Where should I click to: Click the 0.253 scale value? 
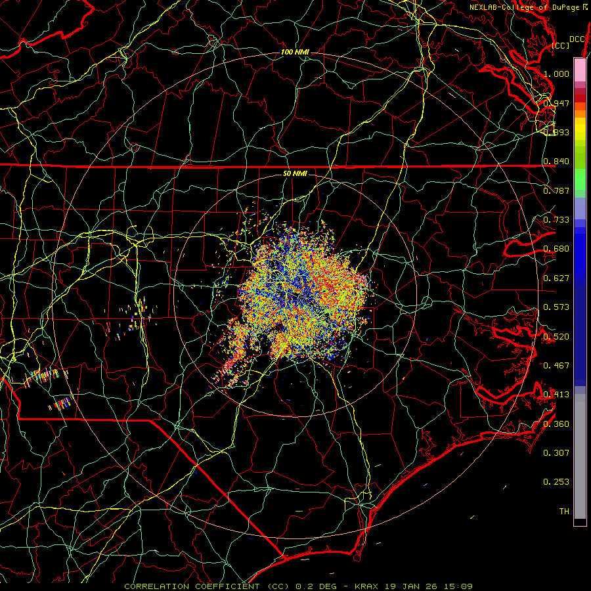pos(556,482)
